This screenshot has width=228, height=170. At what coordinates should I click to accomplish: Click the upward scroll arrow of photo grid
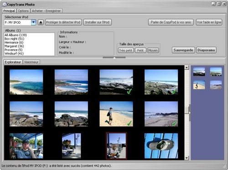(x=187, y=67)
